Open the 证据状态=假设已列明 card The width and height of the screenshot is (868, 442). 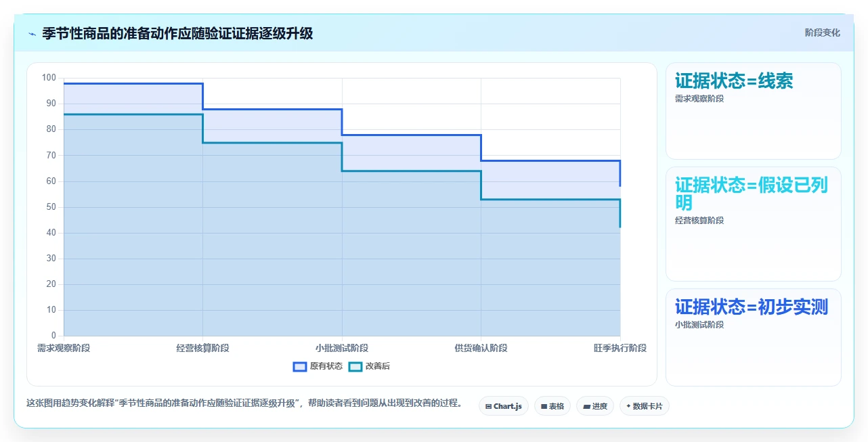[x=754, y=224]
